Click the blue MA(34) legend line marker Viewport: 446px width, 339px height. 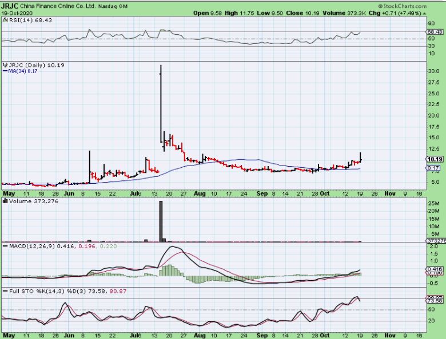5,71
